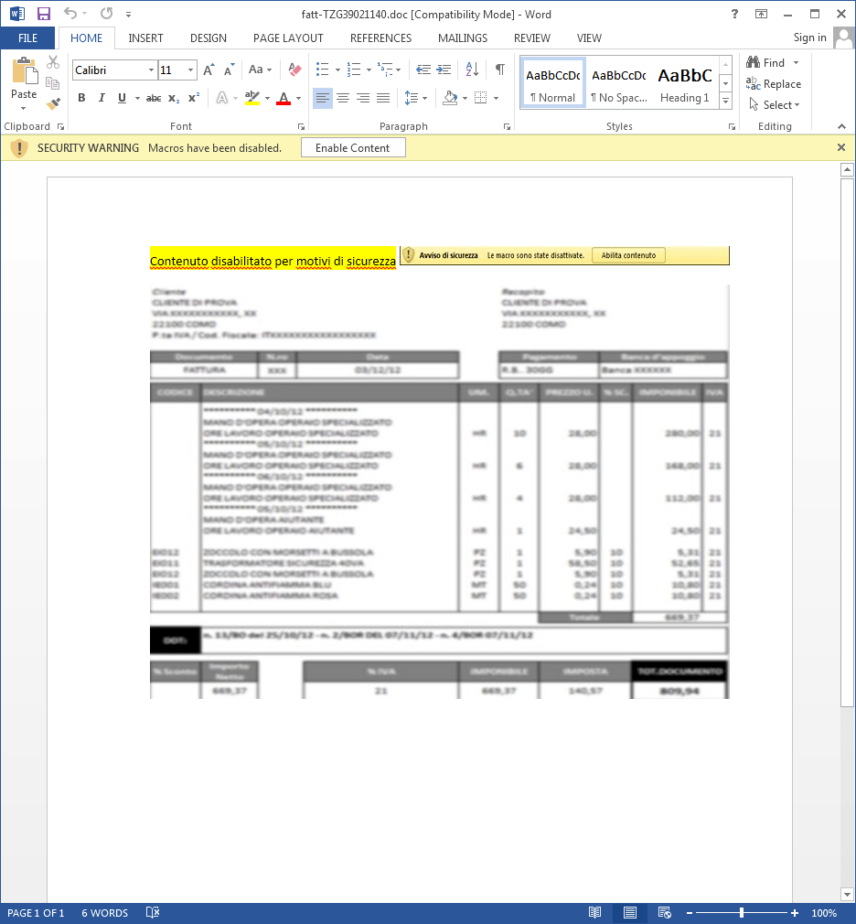Justify the paragraph text
Image resolution: width=856 pixels, height=924 pixels.
[x=383, y=98]
